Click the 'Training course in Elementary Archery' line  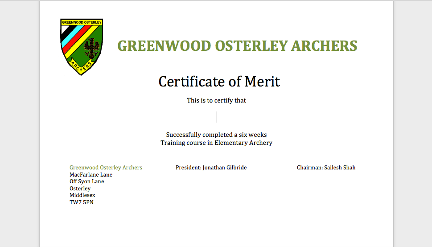tap(216, 143)
